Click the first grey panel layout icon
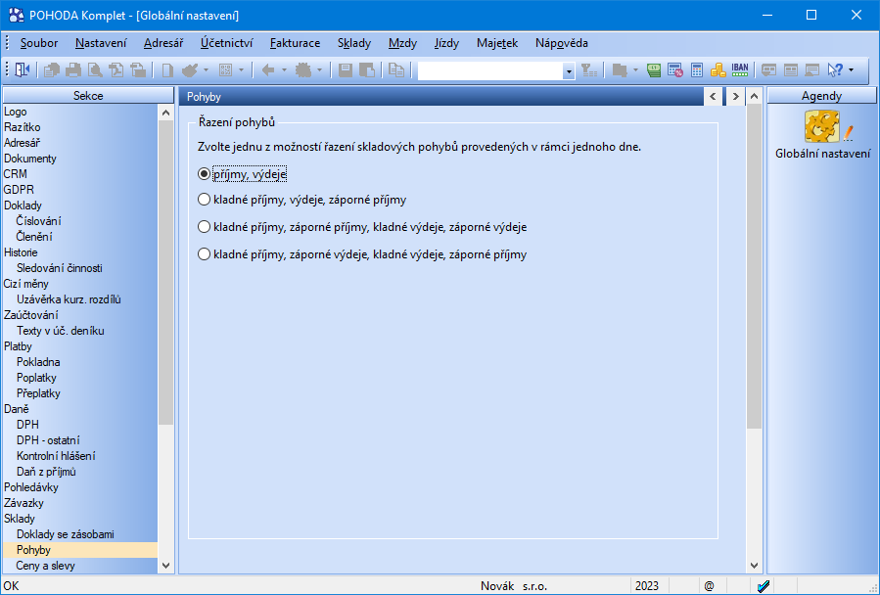The image size is (880, 595). click(x=768, y=70)
